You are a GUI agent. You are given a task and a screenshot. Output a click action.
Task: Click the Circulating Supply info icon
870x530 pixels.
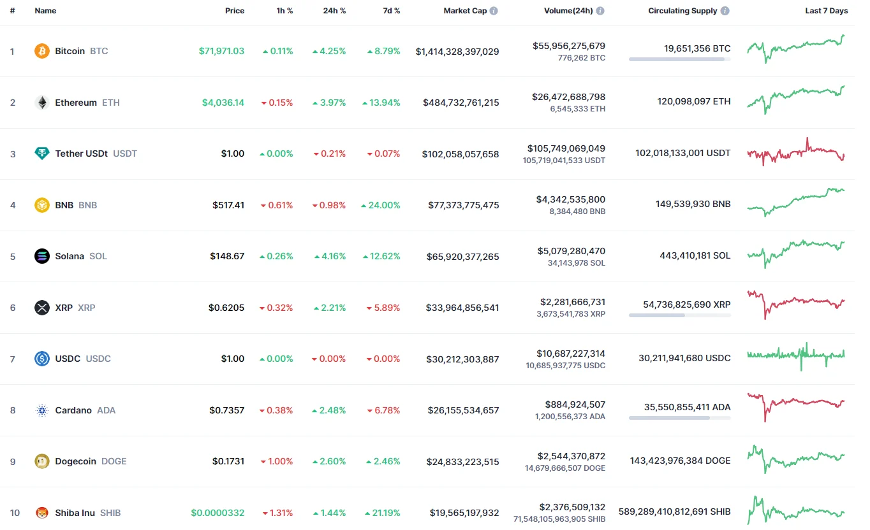[725, 11]
